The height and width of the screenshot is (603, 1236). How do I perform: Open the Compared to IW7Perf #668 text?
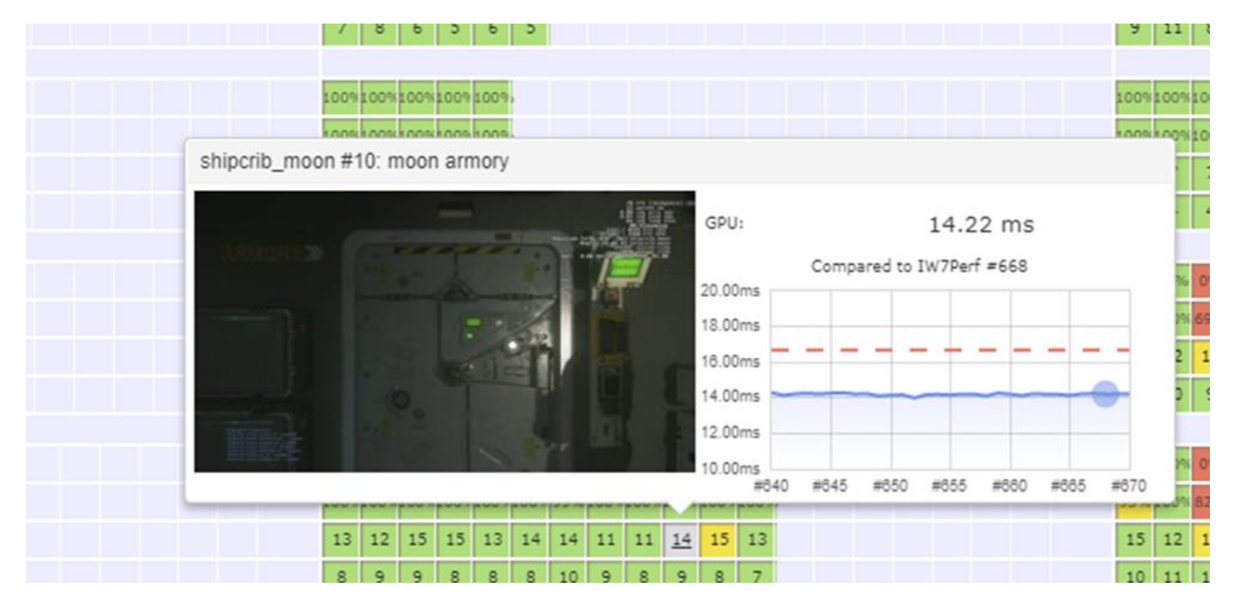tap(919, 267)
